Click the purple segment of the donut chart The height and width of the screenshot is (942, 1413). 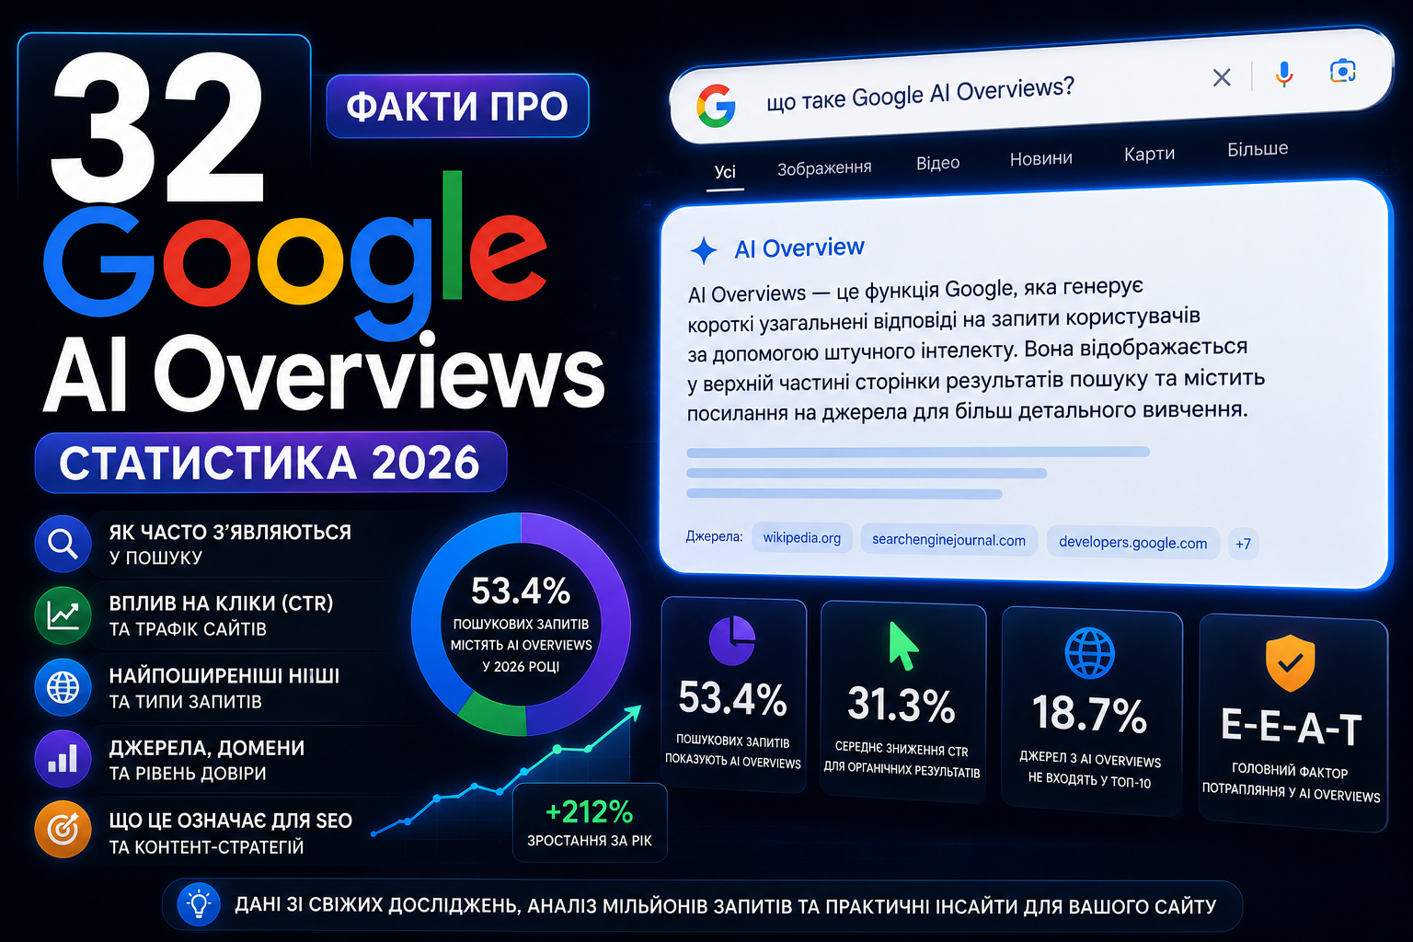pos(615,626)
